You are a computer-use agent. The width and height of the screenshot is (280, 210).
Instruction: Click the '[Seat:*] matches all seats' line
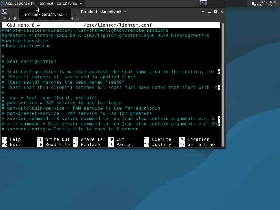pos(70,77)
